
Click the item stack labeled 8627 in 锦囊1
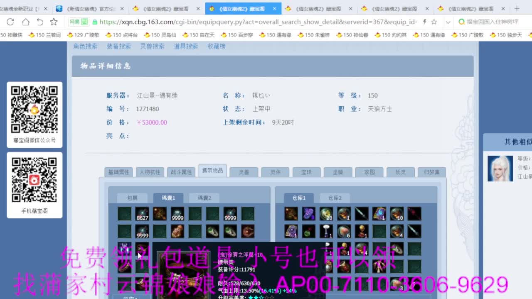pyautogui.click(x=142, y=214)
